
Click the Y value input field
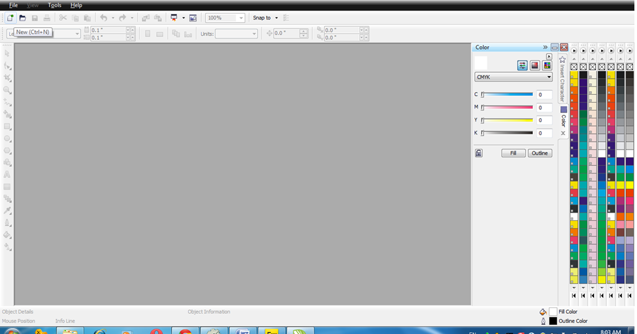click(x=544, y=120)
